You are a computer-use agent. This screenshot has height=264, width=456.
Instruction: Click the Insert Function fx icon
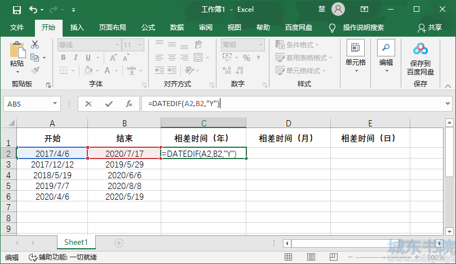tap(129, 104)
